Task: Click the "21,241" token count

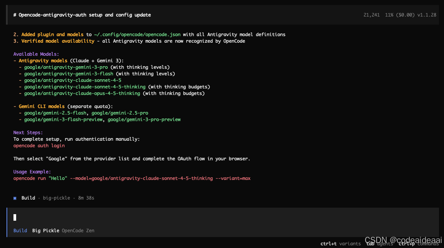Action: coord(372,15)
